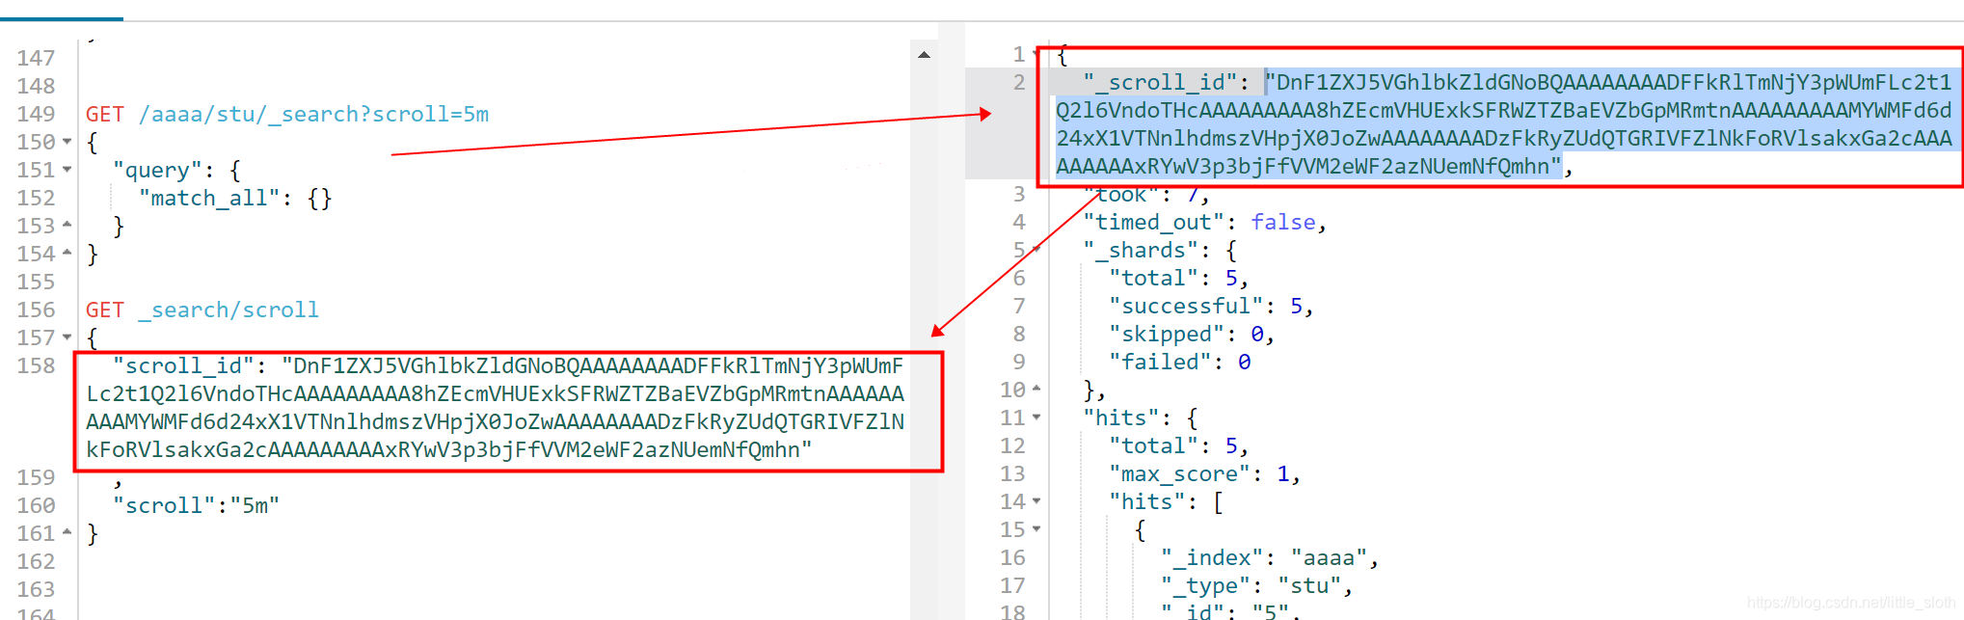Click the "_index": "aaaa" line

1270,557
